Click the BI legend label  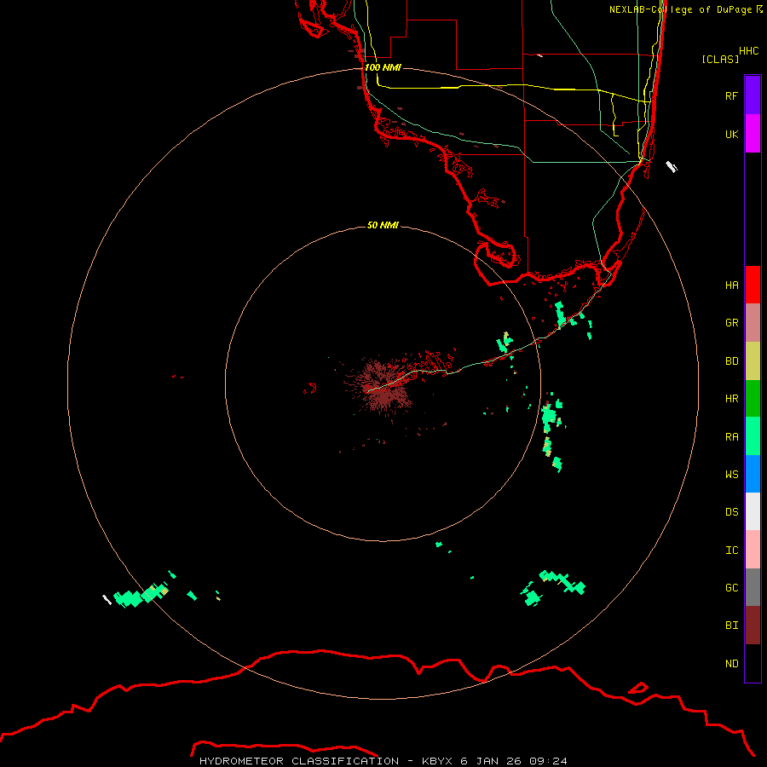tap(731, 626)
